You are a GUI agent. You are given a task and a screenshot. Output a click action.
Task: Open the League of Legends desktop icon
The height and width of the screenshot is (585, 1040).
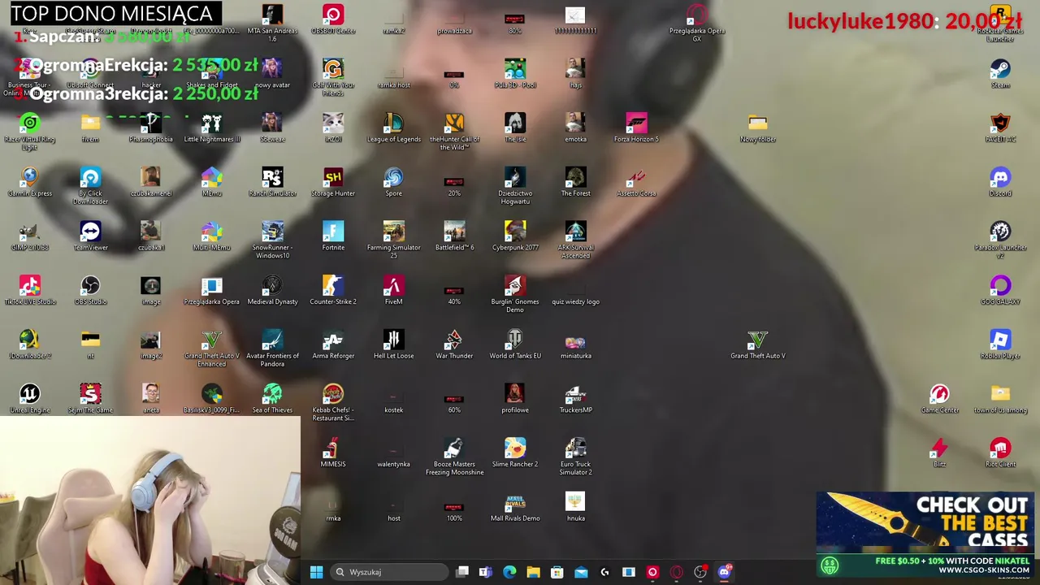[x=393, y=128]
